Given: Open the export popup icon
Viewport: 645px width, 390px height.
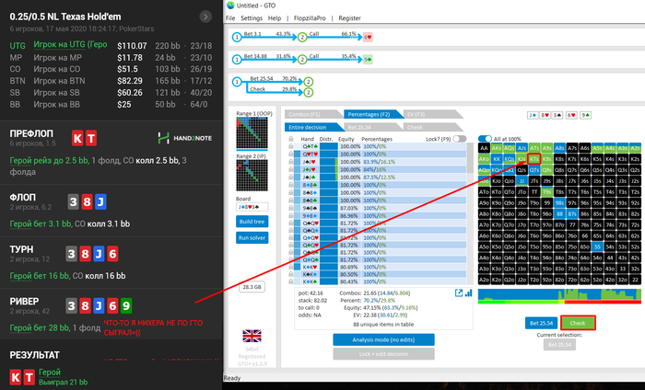Looking at the screenshot, I should (459, 293).
